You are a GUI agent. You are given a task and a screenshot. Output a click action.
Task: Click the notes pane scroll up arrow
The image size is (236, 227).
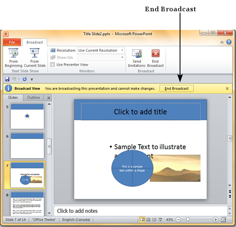[x=230, y=209]
